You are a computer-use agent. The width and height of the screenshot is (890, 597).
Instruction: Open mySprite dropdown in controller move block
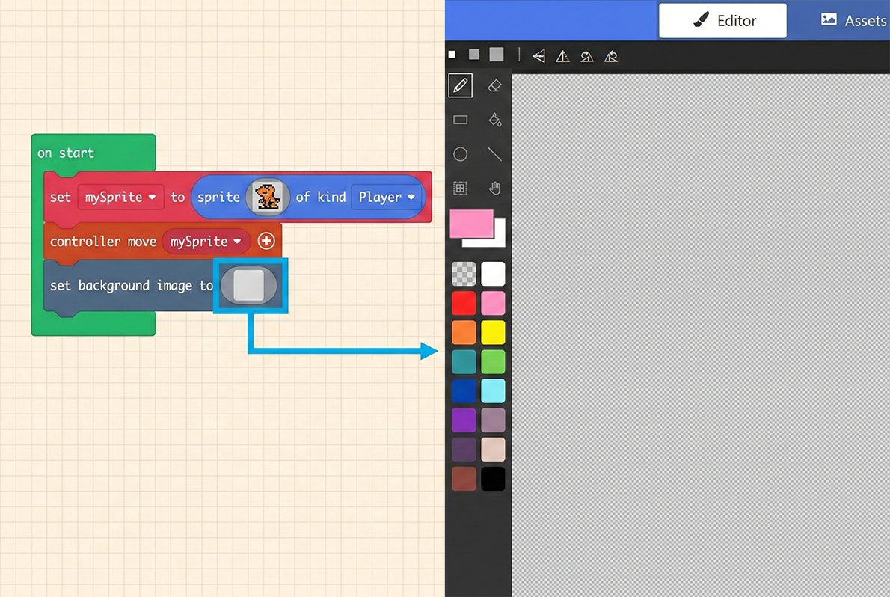[206, 242]
